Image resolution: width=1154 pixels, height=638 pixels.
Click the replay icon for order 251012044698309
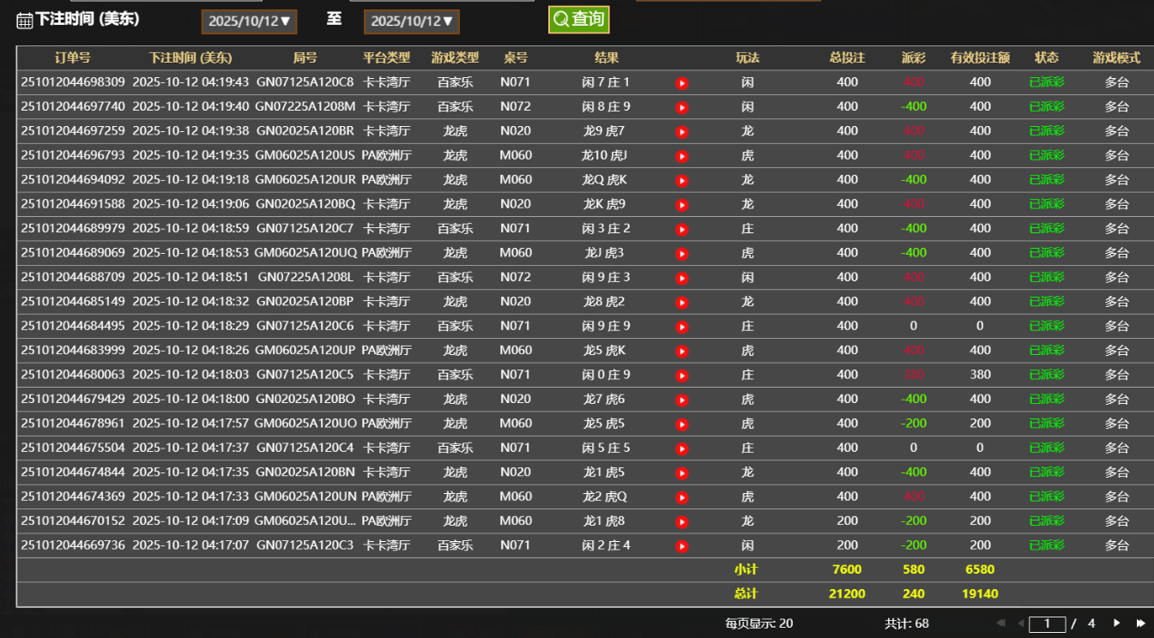[682, 83]
